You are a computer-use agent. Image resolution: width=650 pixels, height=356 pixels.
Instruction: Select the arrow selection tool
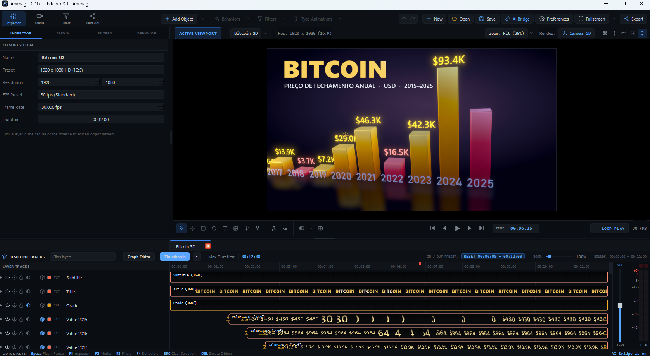pyautogui.click(x=182, y=228)
